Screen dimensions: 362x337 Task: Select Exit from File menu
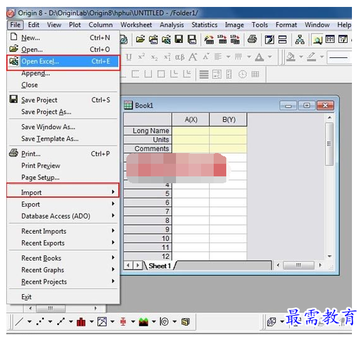pos(63,297)
